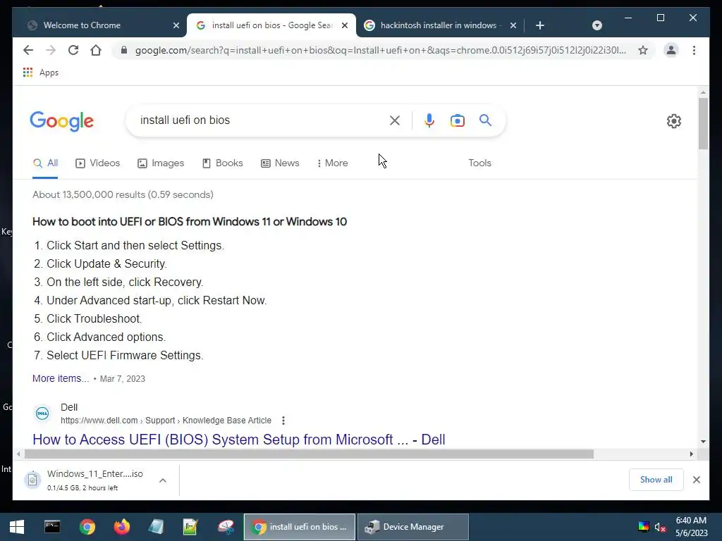Viewport: 722px width, 541px height.
Task: Open Command Prompt from taskbar
Action: coord(52,527)
